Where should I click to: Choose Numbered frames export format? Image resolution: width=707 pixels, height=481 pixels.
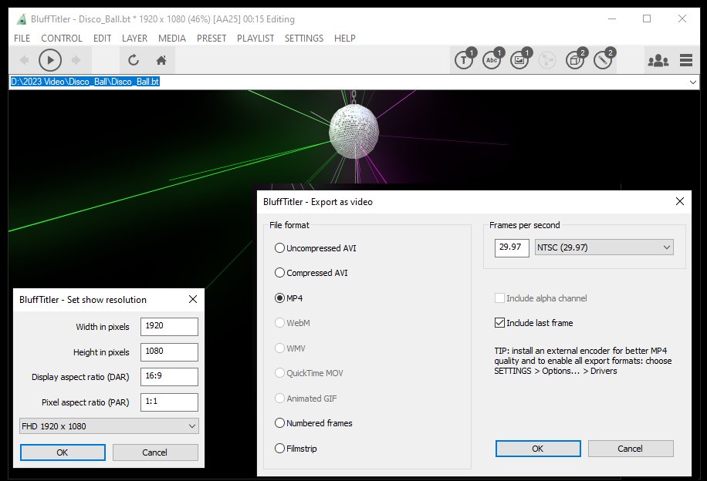click(313, 423)
